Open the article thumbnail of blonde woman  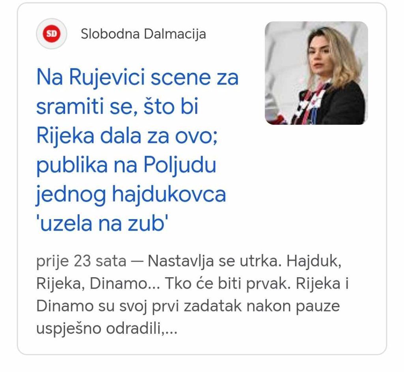pyautogui.click(x=316, y=73)
